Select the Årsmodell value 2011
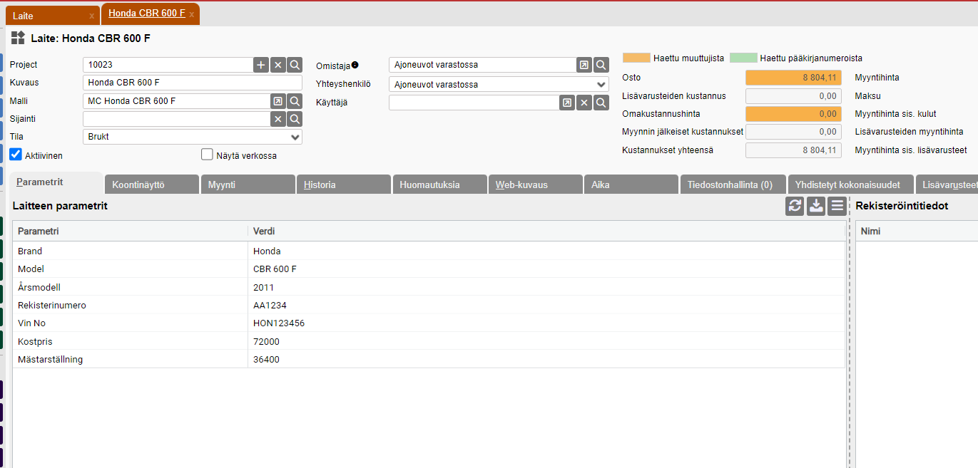Image resolution: width=978 pixels, height=468 pixels. 263,287
